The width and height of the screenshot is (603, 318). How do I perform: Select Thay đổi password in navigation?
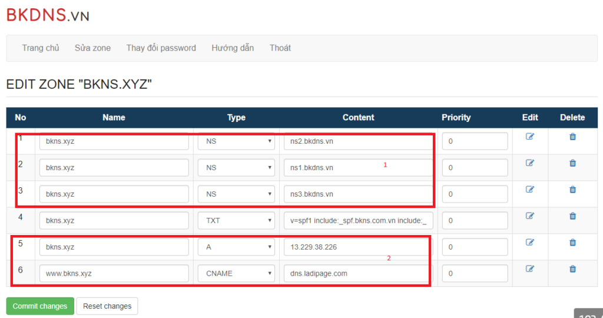[161, 48]
